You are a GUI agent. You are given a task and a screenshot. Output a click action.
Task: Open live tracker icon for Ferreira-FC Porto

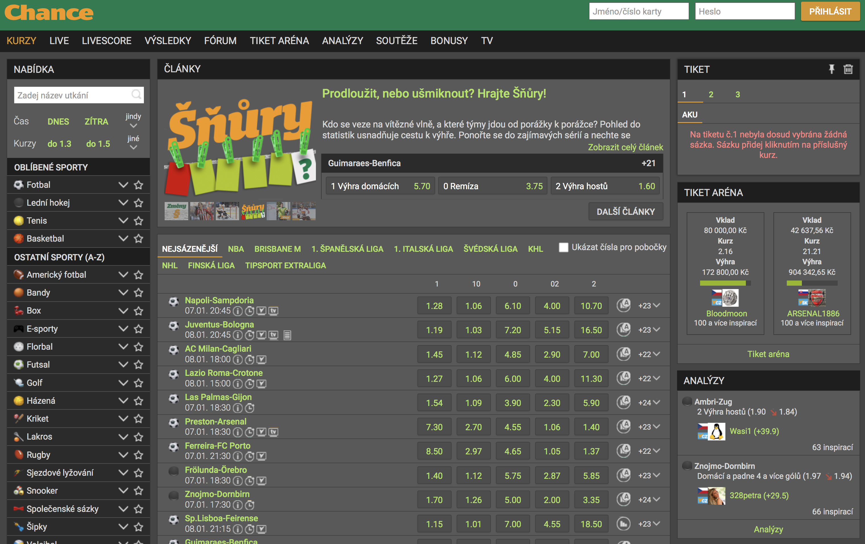pos(262,456)
